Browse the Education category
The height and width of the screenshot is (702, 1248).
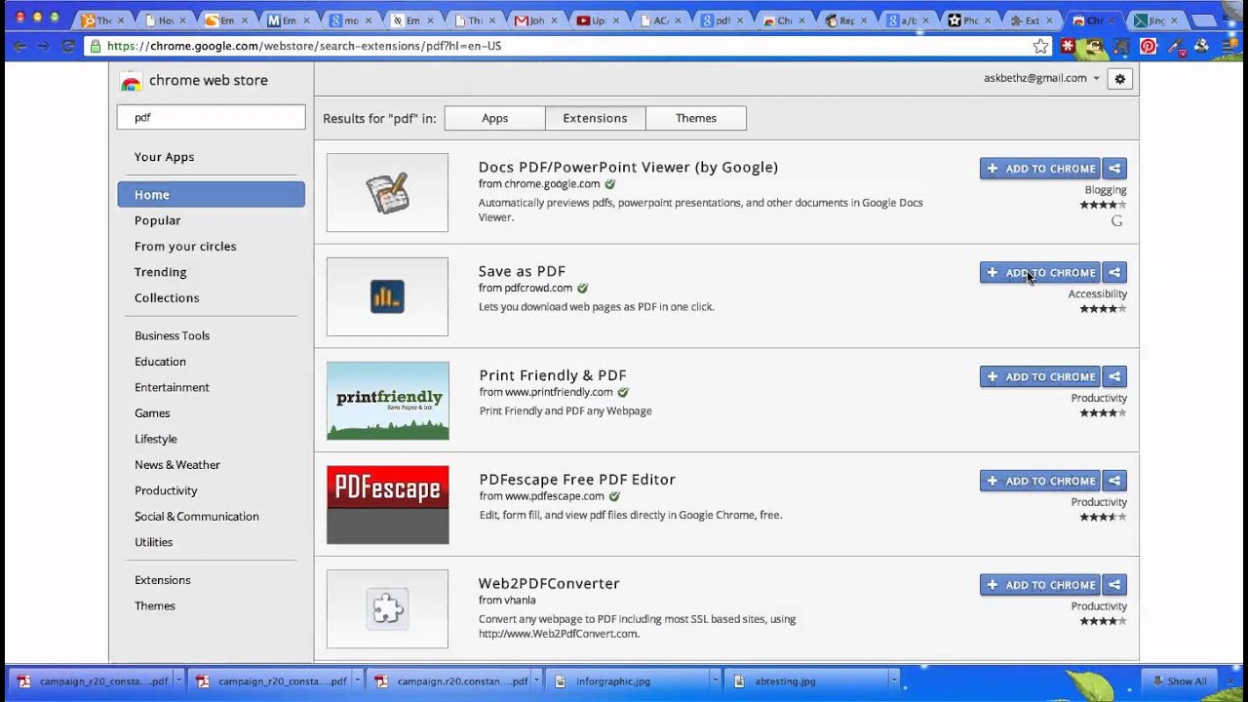click(160, 362)
